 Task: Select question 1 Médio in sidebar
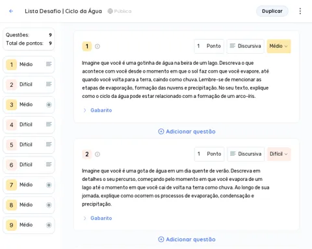(29, 64)
